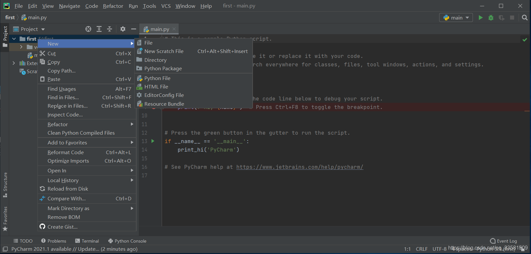This screenshot has height=254, width=531.
Task: Open the Project side tool window stripe
Action: tap(5, 36)
